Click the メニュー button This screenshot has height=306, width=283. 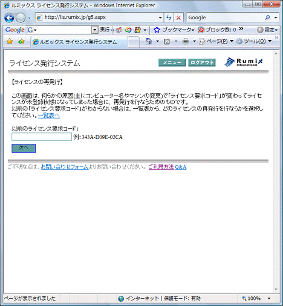172,62
